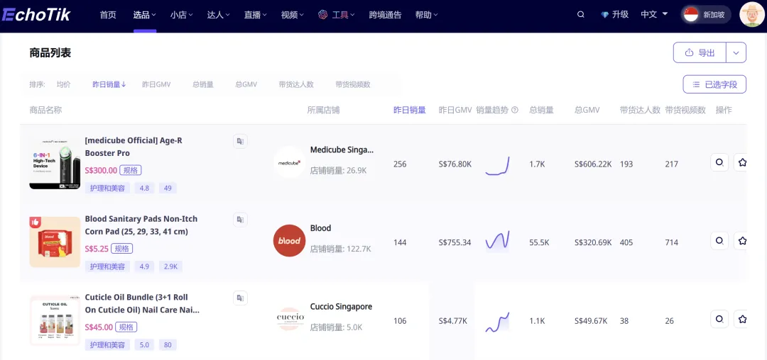This screenshot has width=767, height=360.
Task: Click the Singapore flag icon
Action: pyautogui.click(x=691, y=15)
